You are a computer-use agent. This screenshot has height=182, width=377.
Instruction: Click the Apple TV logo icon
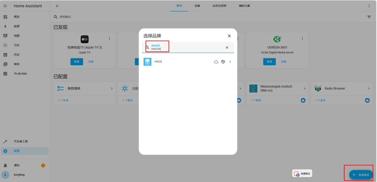[x=84, y=39]
